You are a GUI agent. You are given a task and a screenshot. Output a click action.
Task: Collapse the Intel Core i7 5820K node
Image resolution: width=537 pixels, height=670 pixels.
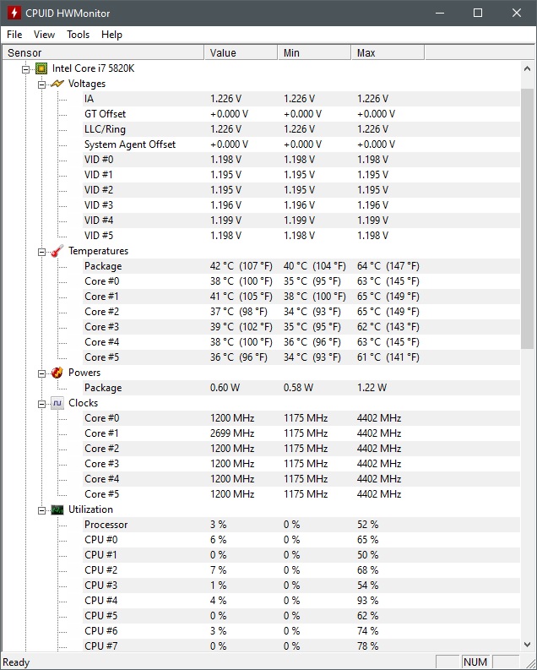click(x=26, y=68)
